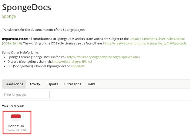
Task: Focus the Filter languages field
Action: click(x=26, y=95)
